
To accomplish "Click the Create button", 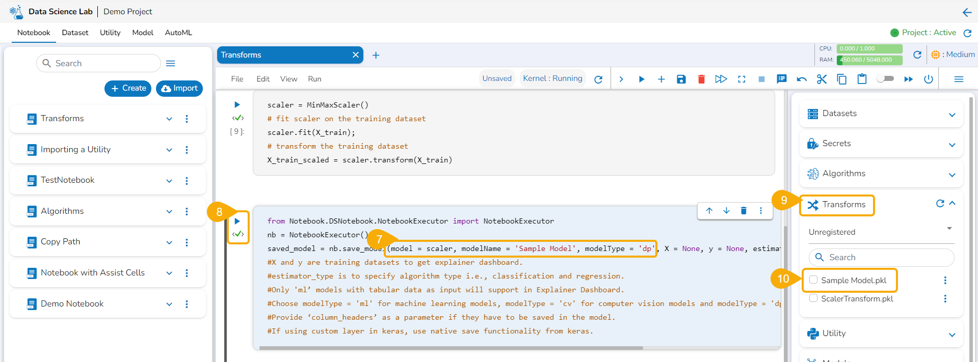I will pos(128,88).
